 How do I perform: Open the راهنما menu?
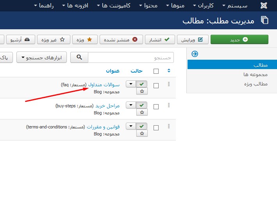44,5
